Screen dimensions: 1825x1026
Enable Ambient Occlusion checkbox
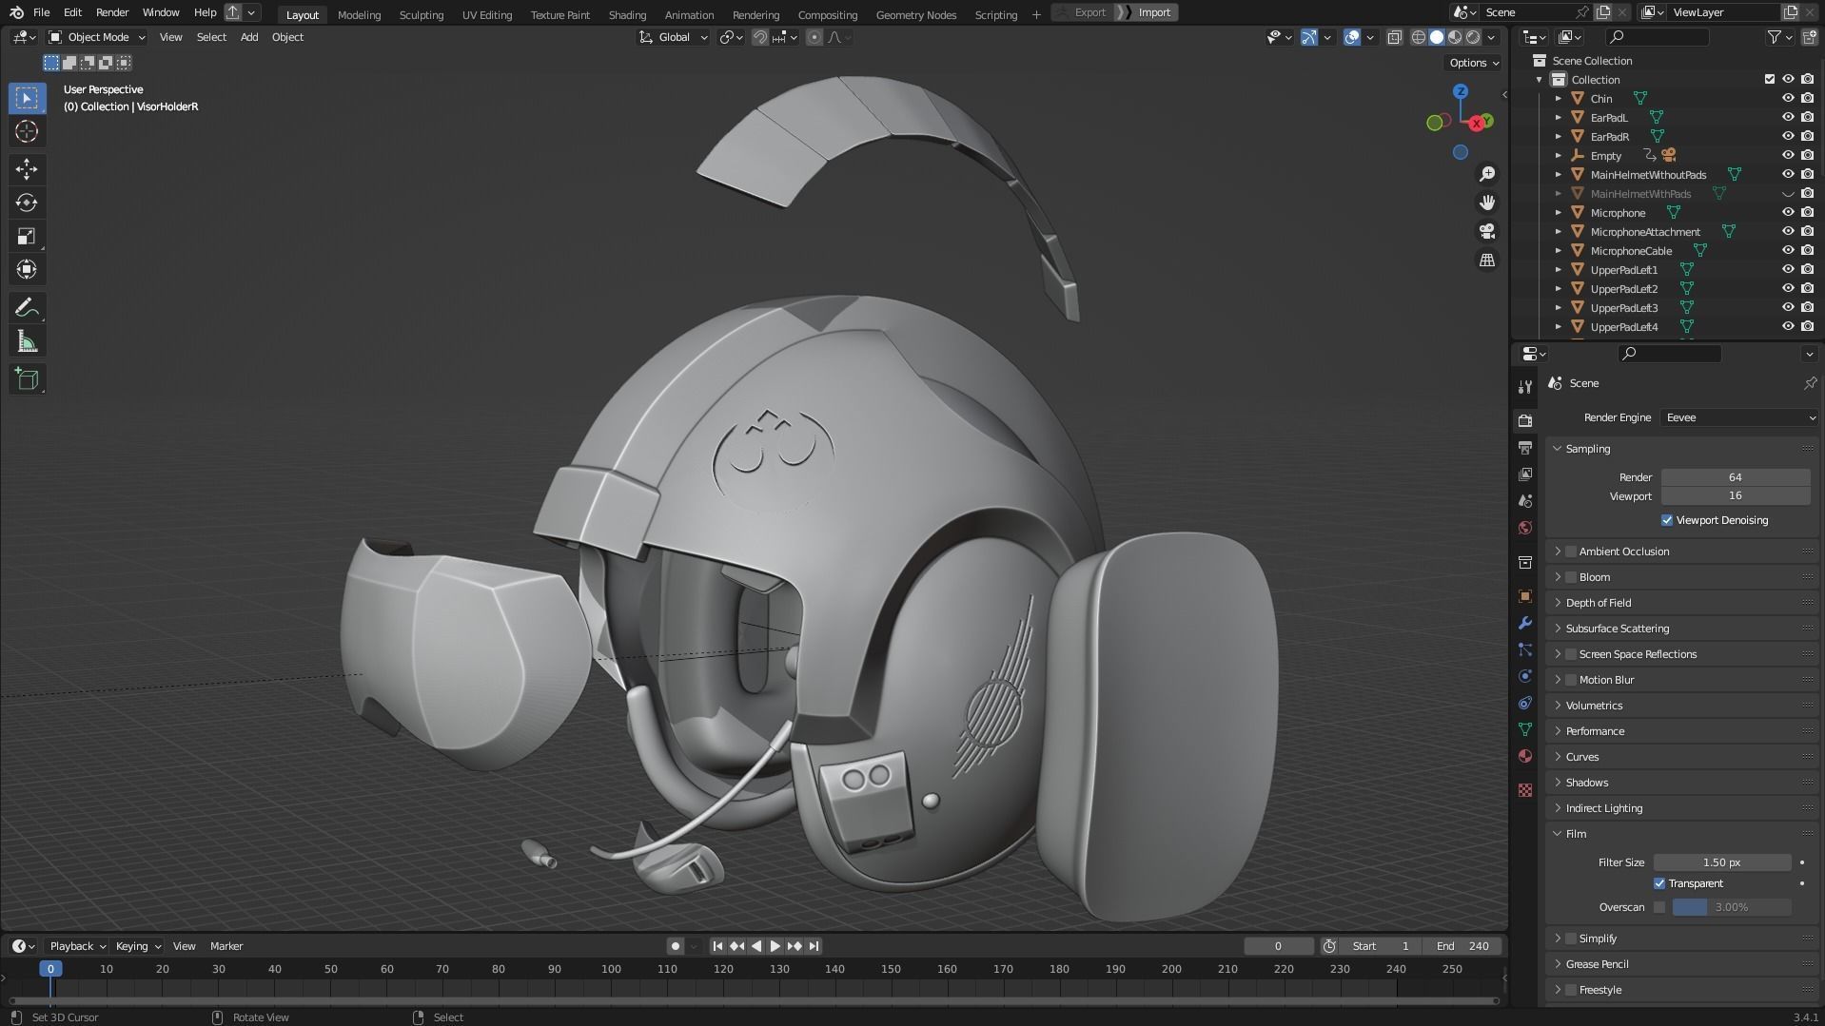[x=1570, y=552]
